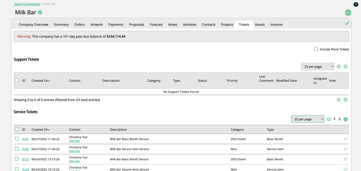Go to Service Tickets page 2
Viewport: 361px width, 171px height.
pyautogui.click(x=339, y=119)
